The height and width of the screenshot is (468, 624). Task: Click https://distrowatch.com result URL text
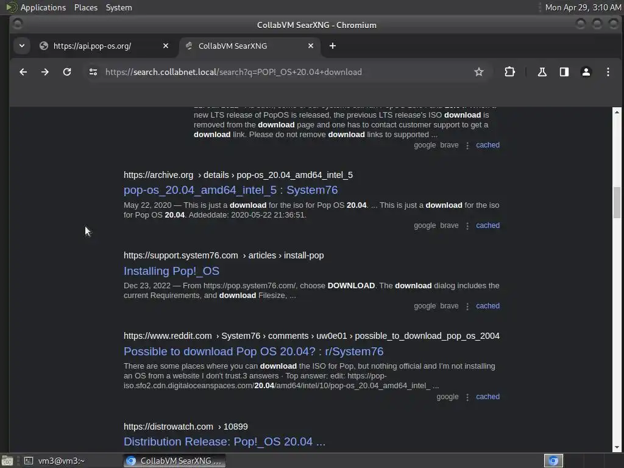pos(168,427)
